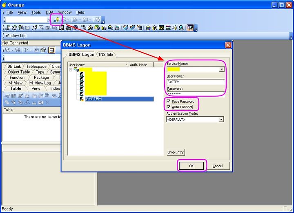The image size is (294, 213).
Task: Open the disconnect icon's dropdown arrow
Action: (68, 20)
